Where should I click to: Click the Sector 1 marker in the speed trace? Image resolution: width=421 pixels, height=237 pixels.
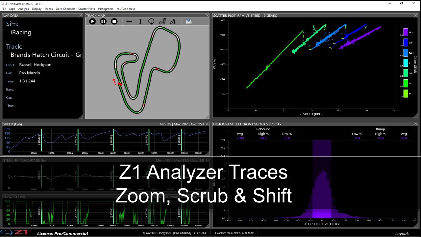(x=41, y=140)
